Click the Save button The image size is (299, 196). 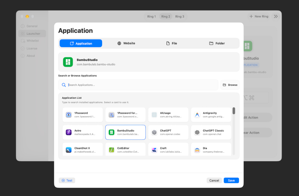coord(231,180)
